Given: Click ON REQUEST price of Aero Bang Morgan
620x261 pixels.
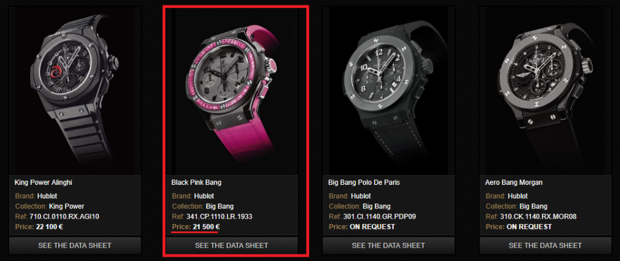Looking at the screenshot, I should [x=529, y=227].
